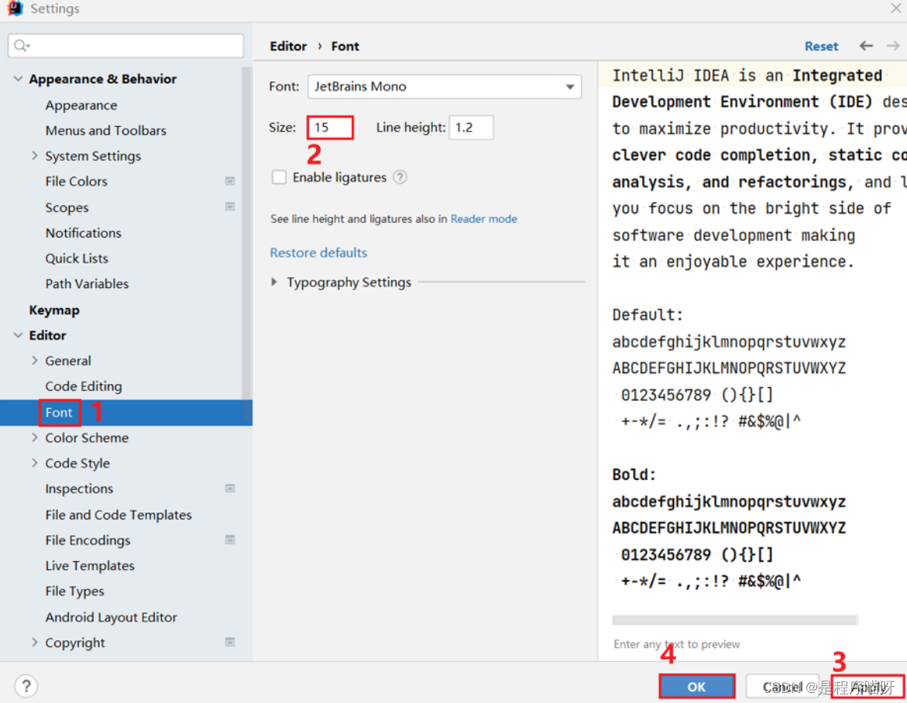Open Quick Lists settings
This screenshot has width=907, height=703.
click(x=77, y=259)
